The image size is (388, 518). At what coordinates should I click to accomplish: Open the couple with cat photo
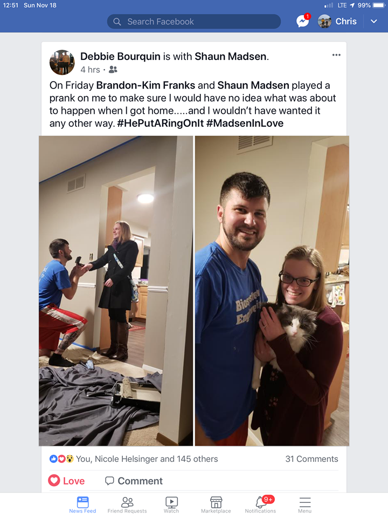(272, 291)
